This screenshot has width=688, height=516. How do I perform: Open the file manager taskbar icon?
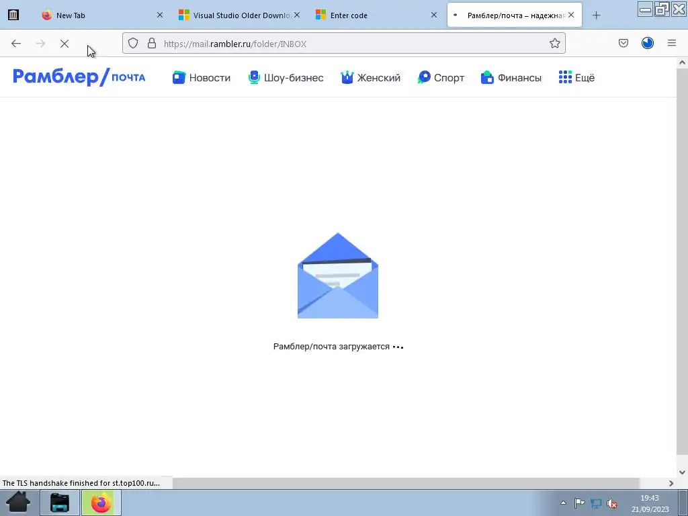click(x=60, y=503)
